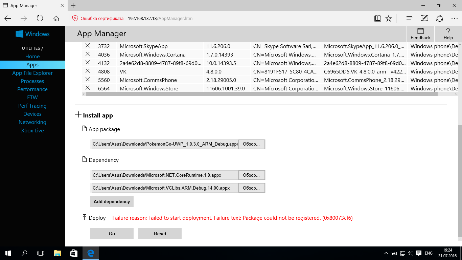
Task: Click Go to deploy the app
Action: click(x=112, y=234)
